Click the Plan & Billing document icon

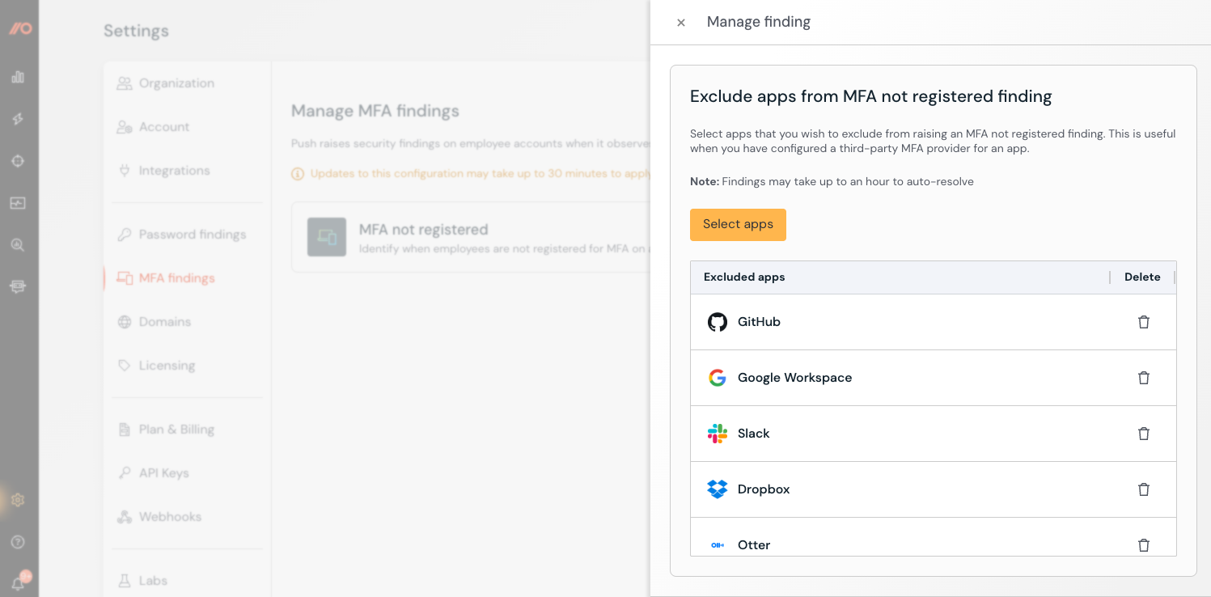pos(125,430)
